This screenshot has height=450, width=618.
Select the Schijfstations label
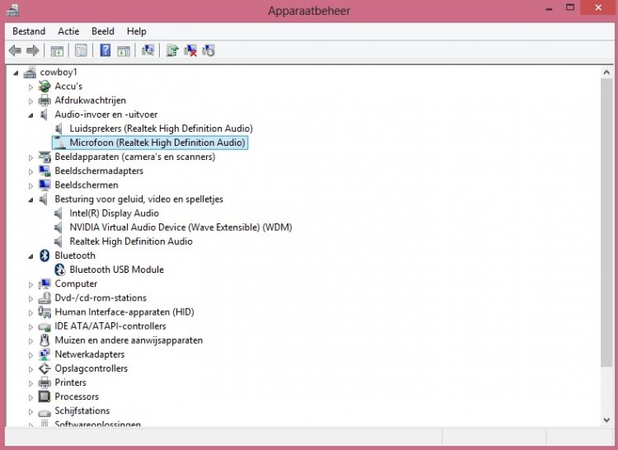tap(82, 411)
